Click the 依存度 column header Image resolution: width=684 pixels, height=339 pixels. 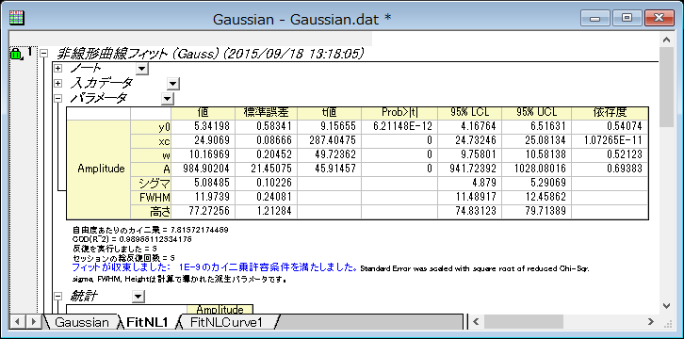tap(610, 112)
